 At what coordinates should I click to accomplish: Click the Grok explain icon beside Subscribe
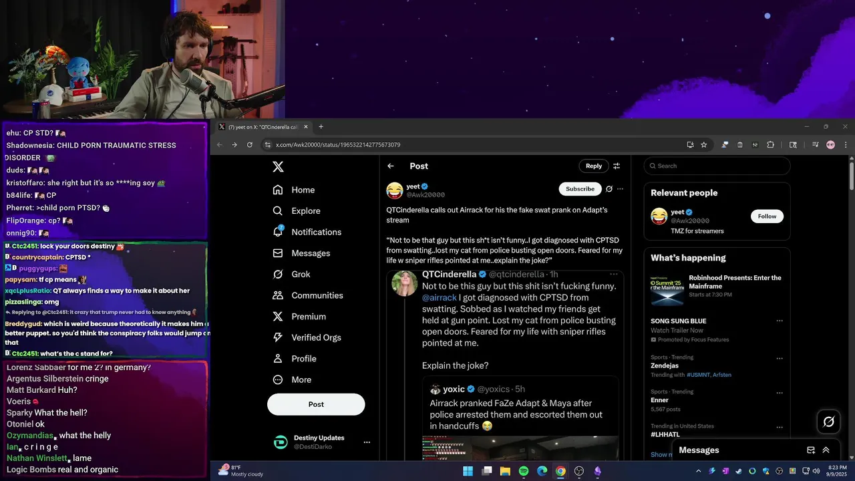[x=609, y=189]
